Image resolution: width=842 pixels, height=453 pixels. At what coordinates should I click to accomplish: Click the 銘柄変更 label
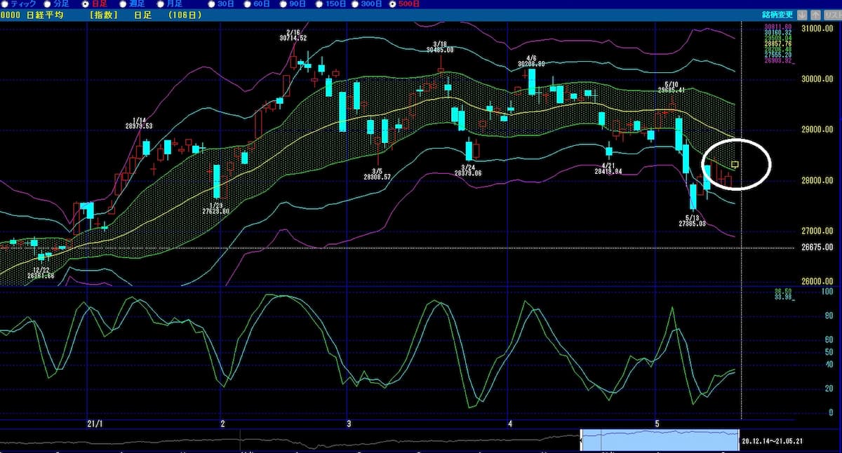(x=777, y=14)
